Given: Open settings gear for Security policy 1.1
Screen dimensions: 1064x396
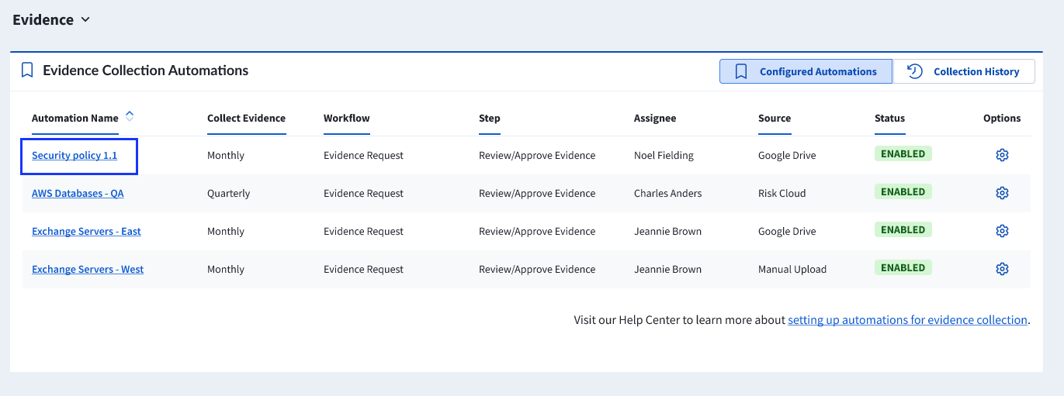Looking at the screenshot, I should coord(1002,155).
